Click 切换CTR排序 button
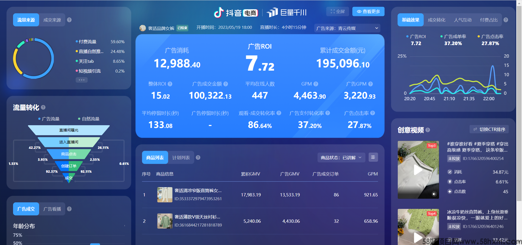The height and width of the screenshot is (245, 522). point(489,129)
